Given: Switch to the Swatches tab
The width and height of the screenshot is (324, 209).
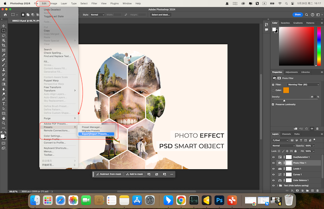Looking at the screenshot, I should pyautogui.click(x=285, y=23).
